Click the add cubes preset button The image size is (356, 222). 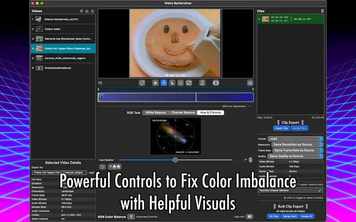point(115,167)
